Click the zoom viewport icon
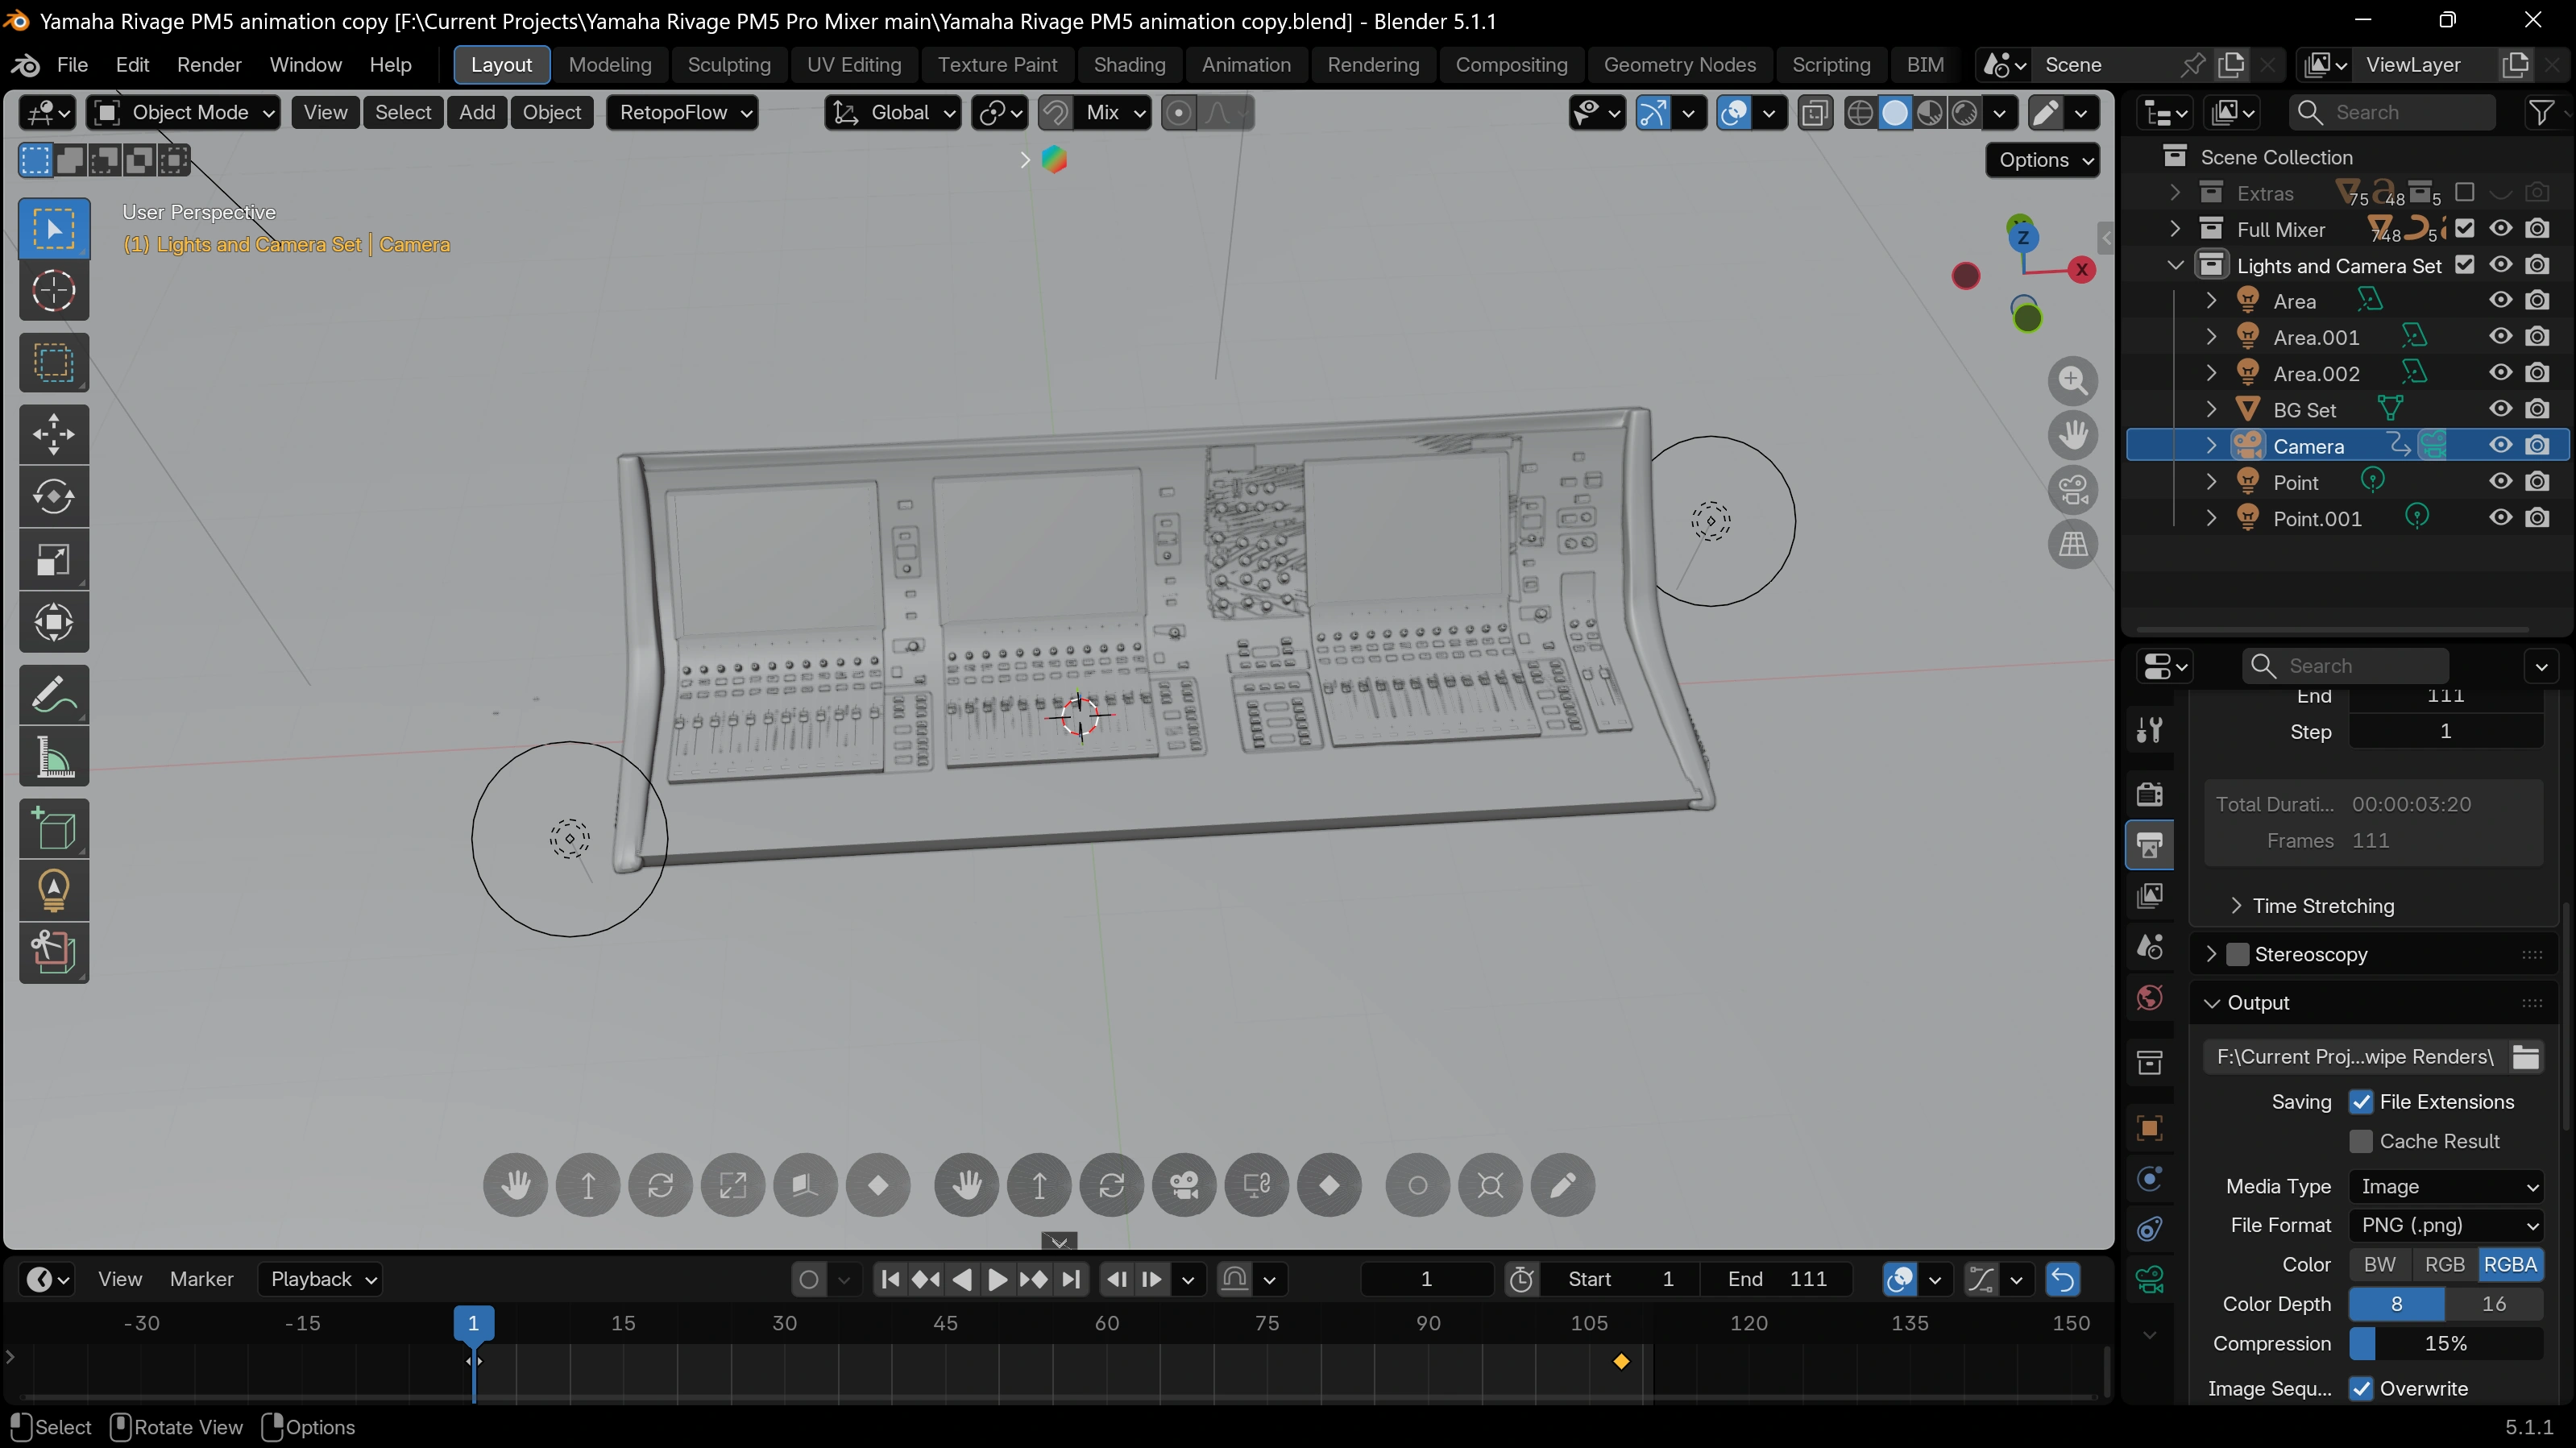Screen dimensions: 2576x1448 2073,381
